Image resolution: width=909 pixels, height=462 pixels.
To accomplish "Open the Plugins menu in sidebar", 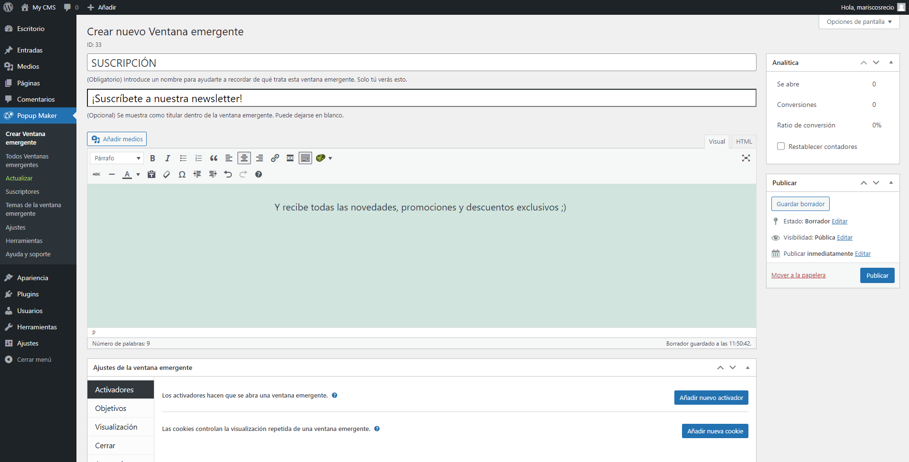I will 38,294.
